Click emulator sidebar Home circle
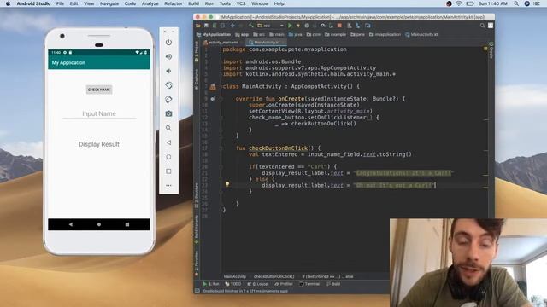Image resolution: width=547 pixels, height=307 pixels. [169, 157]
